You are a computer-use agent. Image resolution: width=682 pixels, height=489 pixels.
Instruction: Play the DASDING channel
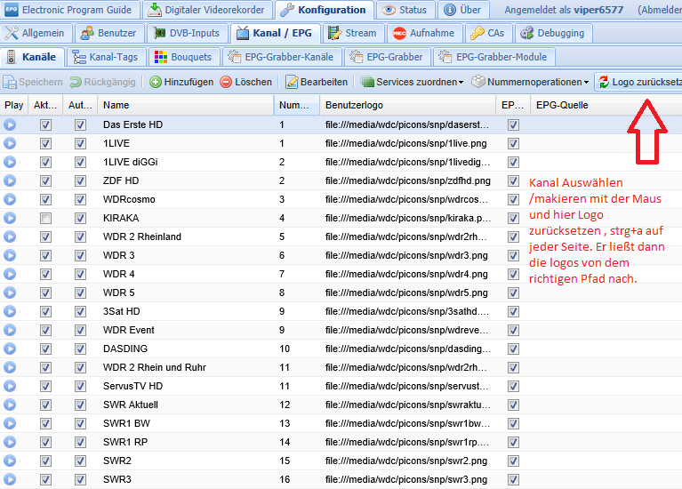[10, 349]
